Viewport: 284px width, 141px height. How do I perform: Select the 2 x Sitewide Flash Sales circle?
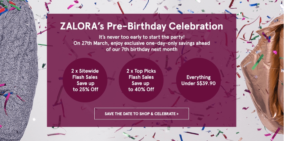click(85, 80)
